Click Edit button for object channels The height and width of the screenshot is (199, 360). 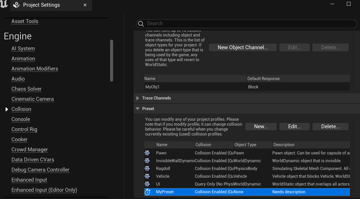tap(294, 47)
